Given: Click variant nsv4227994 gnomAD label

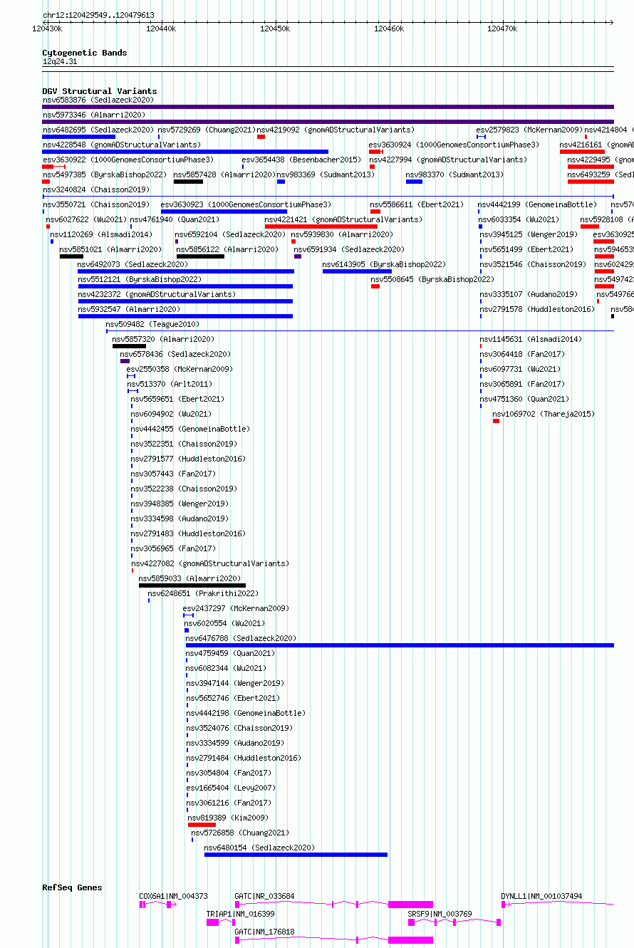Looking at the screenshot, I should tap(448, 160).
